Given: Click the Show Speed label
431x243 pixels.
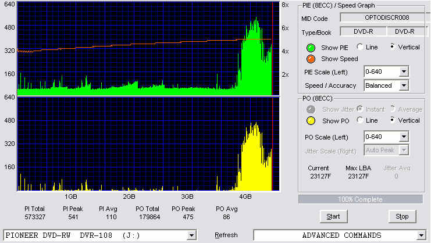Looking at the screenshot, I should point(340,59).
